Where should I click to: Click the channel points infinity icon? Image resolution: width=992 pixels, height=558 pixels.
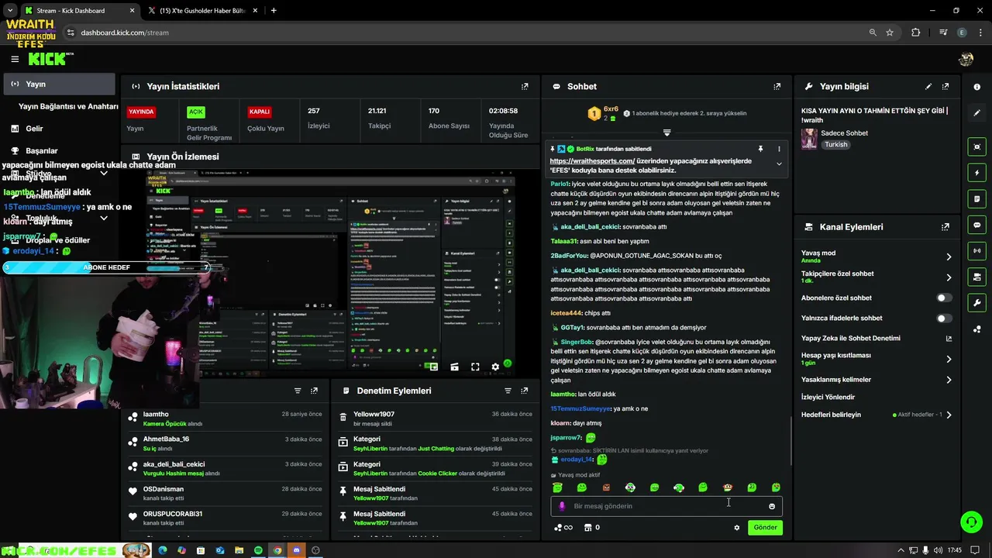[x=563, y=528]
